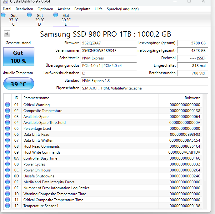Click status orb of Controller Busy Time row
The height and width of the screenshot is (214, 215).
[x=7, y=158]
